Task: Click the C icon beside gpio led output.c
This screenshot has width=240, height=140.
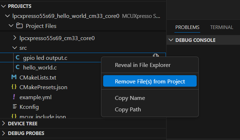Action: tap(18, 58)
